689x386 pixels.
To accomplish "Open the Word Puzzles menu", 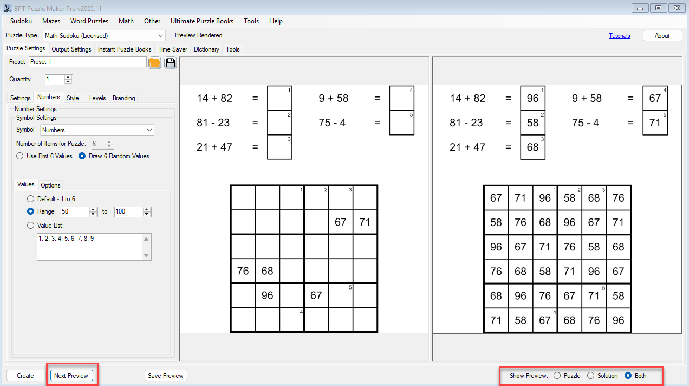I will coord(89,21).
